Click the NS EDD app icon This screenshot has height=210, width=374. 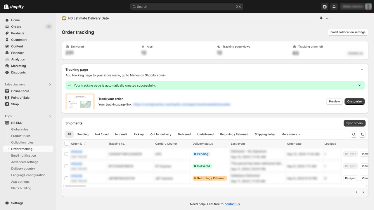pos(7,123)
